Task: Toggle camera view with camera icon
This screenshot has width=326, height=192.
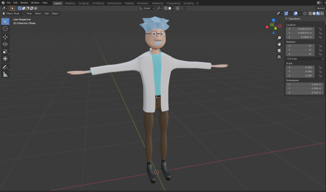Action: point(279,50)
